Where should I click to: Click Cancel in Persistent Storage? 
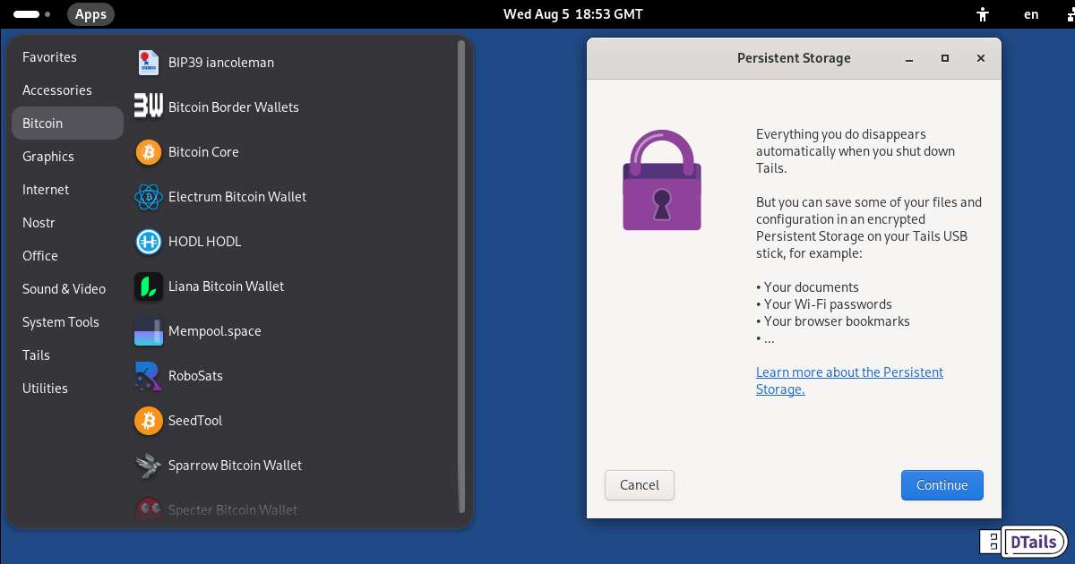point(640,485)
